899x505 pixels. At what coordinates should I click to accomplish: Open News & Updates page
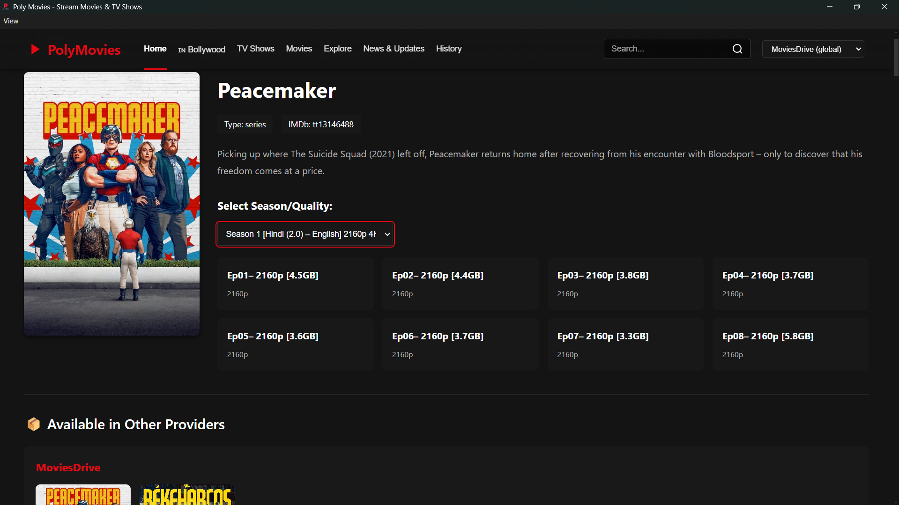point(394,49)
